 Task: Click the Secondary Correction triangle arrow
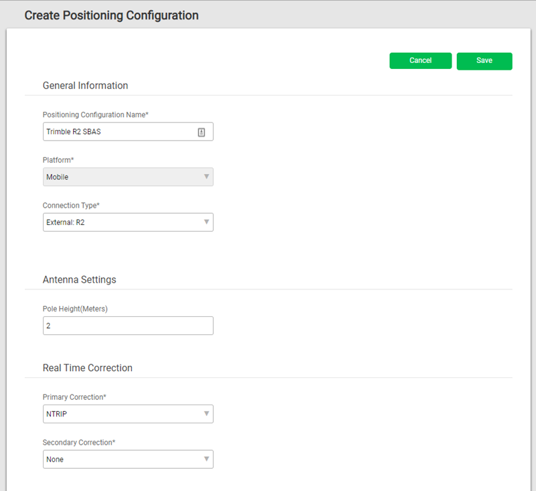pos(206,459)
